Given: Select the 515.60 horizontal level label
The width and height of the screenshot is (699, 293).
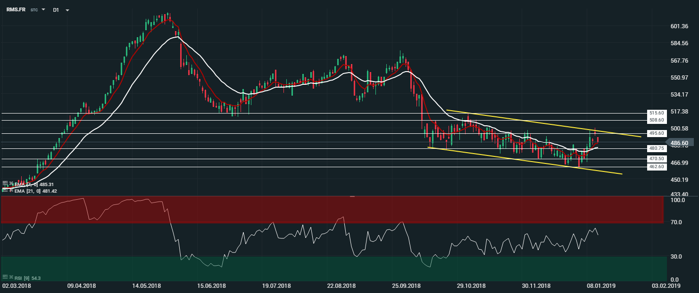Looking at the screenshot, I should (656, 113).
